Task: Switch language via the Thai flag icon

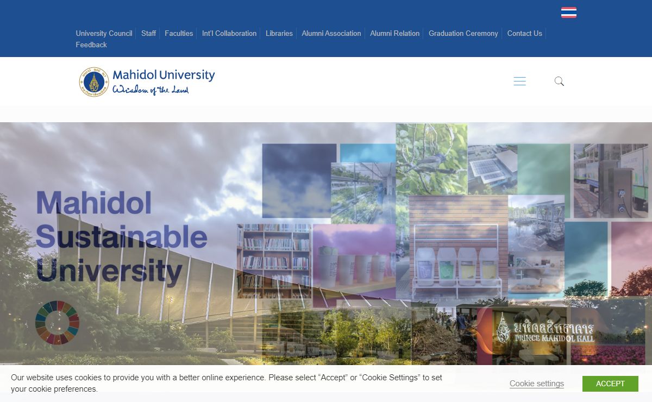Action: pyautogui.click(x=569, y=12)
